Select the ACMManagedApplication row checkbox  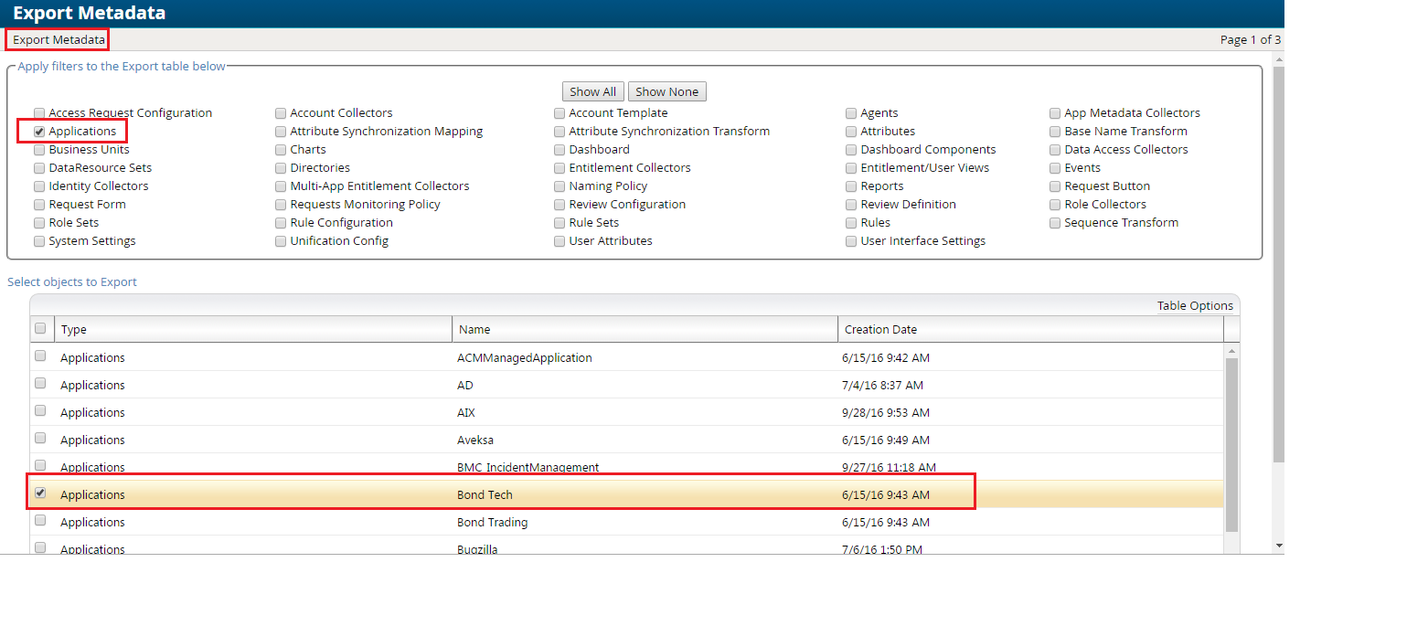[x=40, y=356]
